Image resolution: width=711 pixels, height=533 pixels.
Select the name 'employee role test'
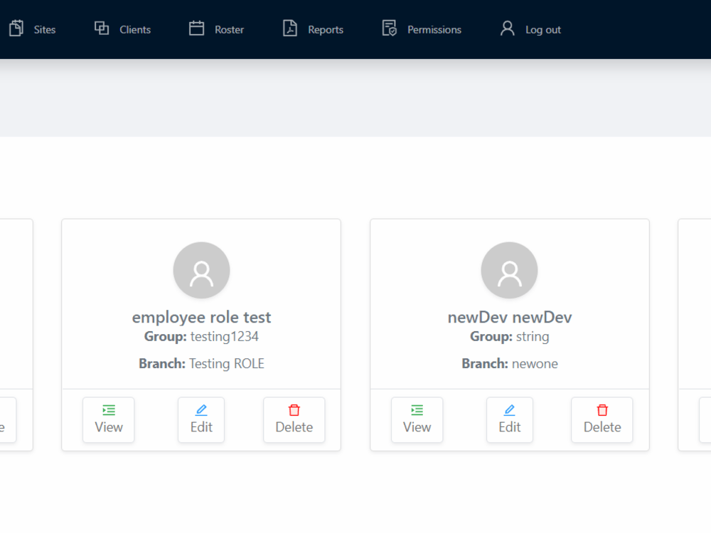click(x=201, y=317)
